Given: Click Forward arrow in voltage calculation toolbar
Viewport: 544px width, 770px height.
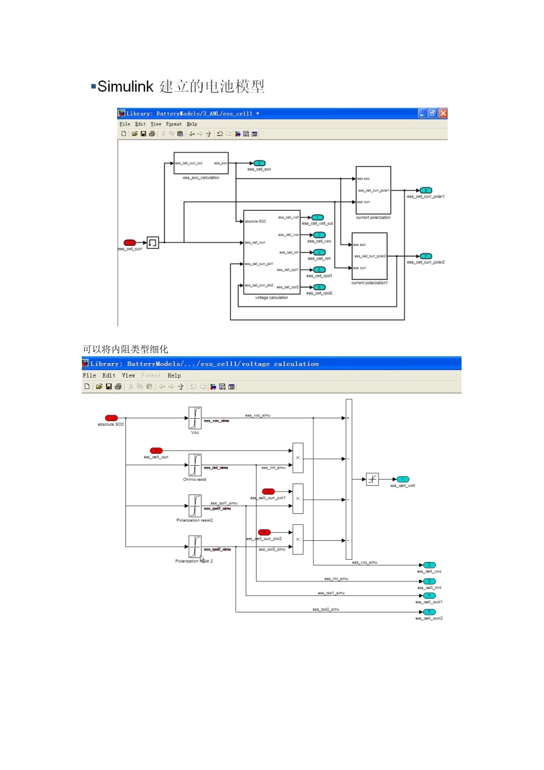Looking at the screenshot, I should (171, 387).
